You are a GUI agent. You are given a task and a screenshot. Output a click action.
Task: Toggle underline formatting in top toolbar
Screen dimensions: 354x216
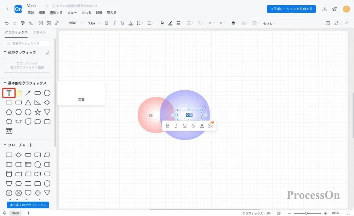[122, 23]
